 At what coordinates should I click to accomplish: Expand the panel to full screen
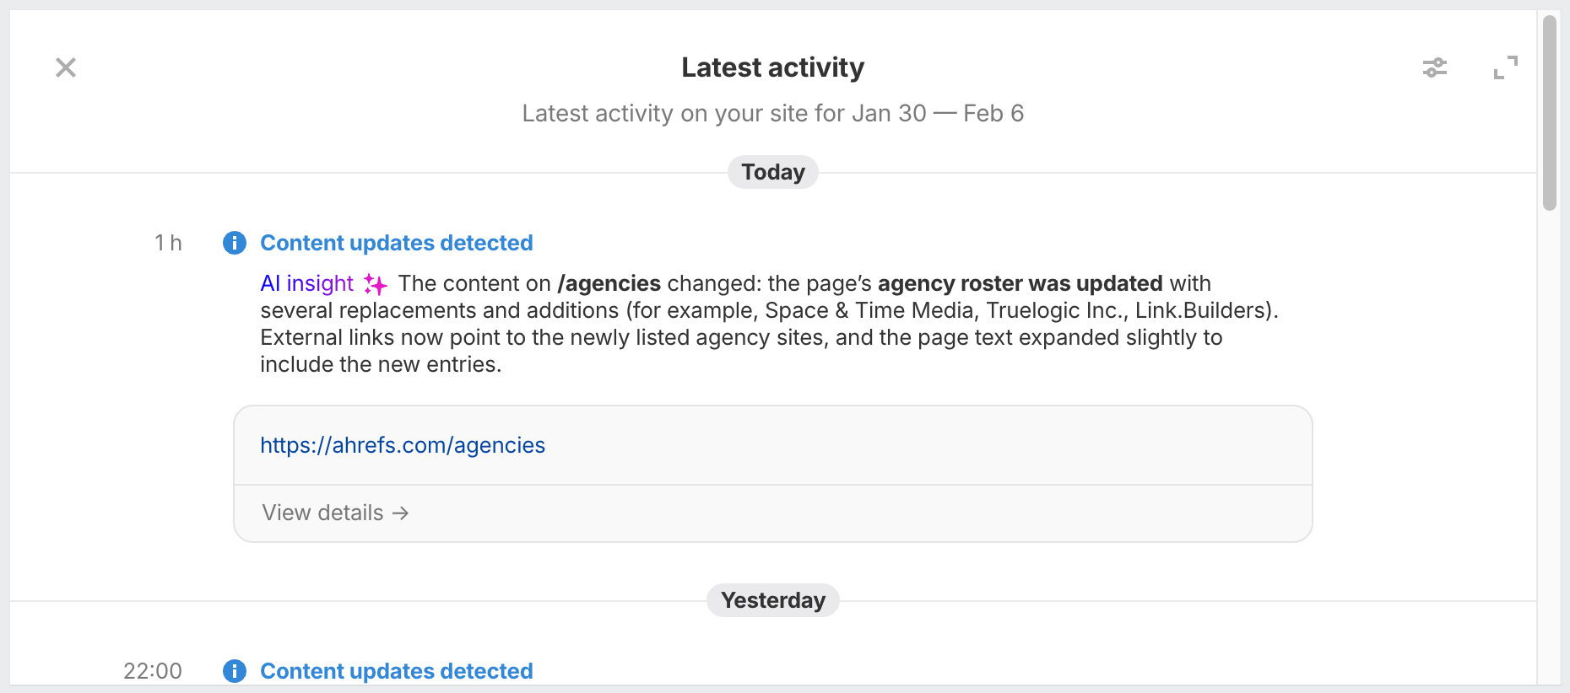tap(1505, 67)
